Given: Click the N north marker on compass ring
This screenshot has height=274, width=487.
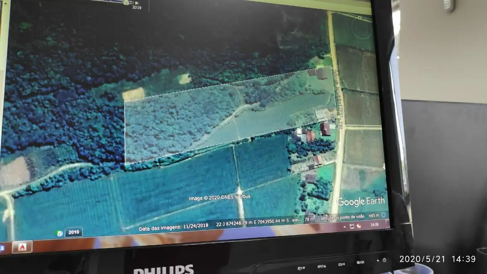Looking at the screenshot, I should 359,18.
